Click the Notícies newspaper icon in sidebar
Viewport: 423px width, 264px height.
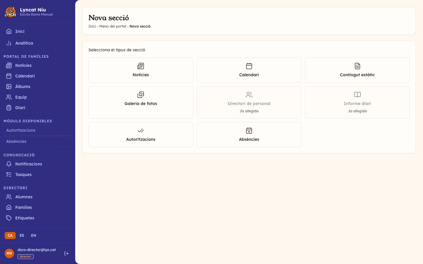9,65
